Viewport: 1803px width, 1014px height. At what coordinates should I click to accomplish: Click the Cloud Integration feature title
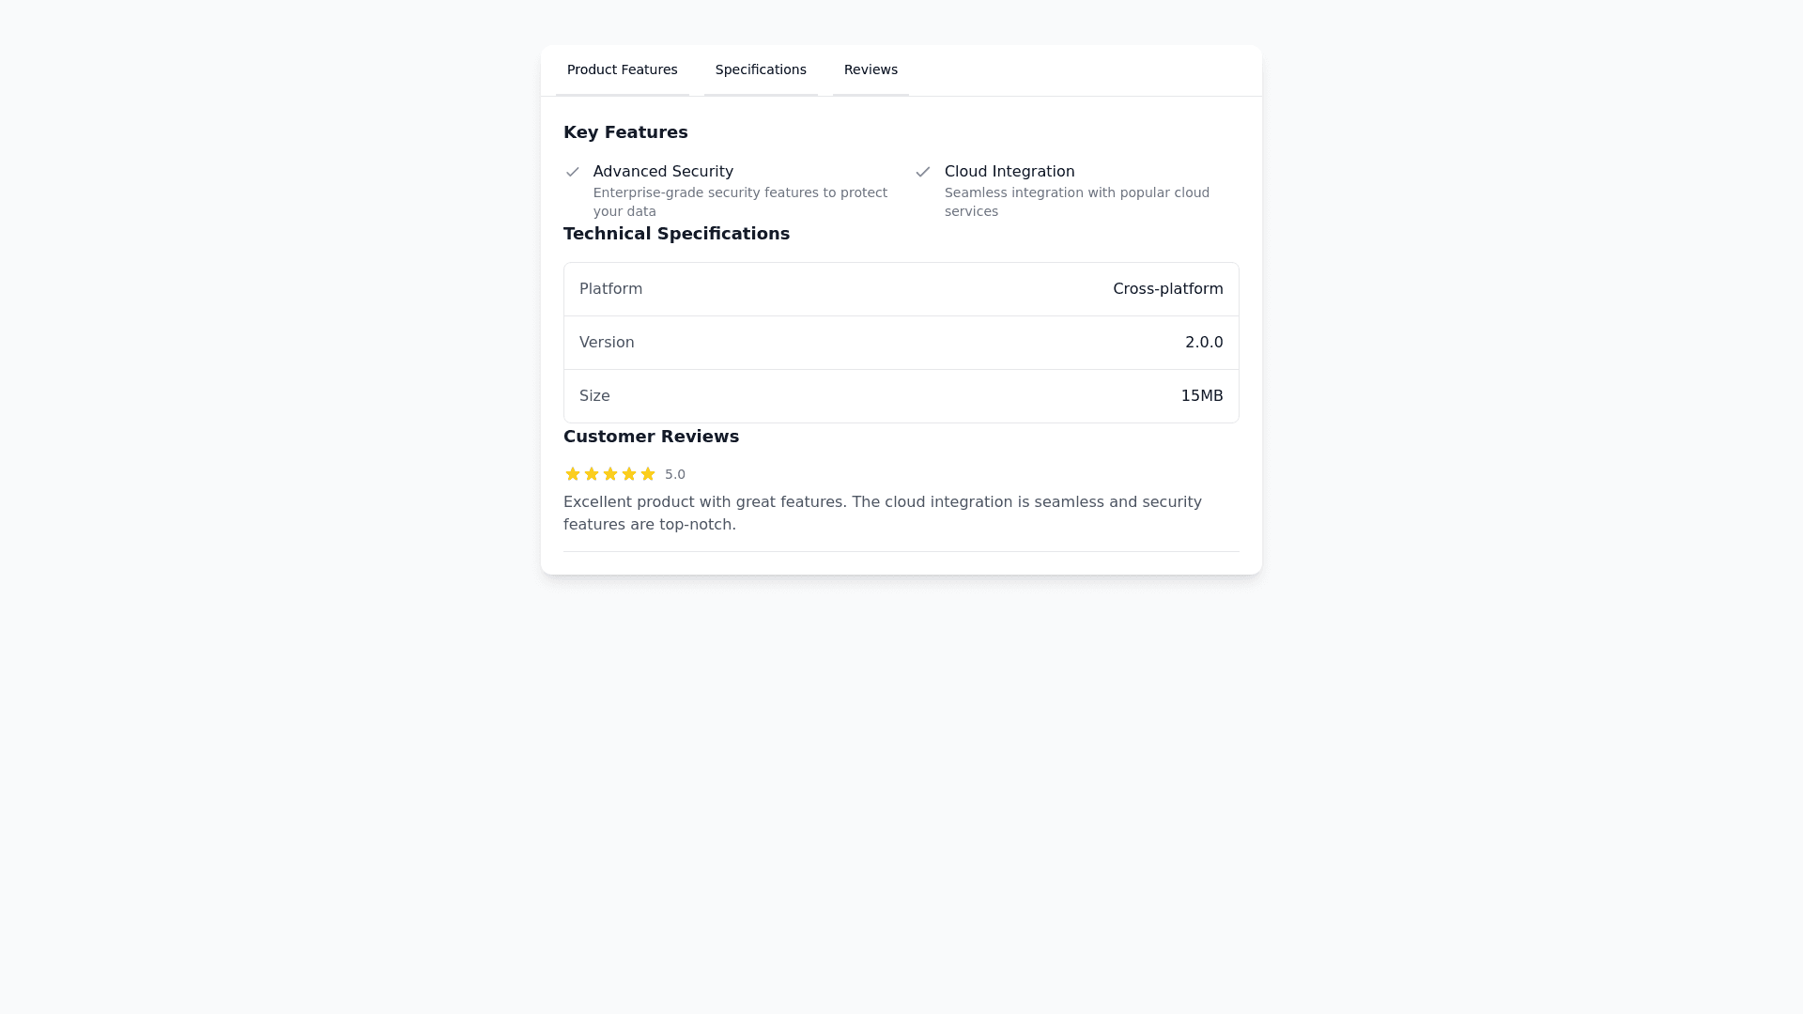pos(1009,172)
